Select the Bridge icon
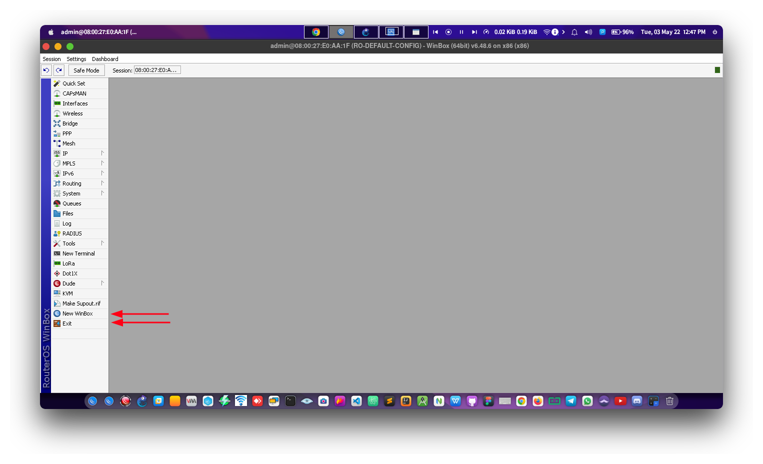The width and height of the screenshot is (763, 464). click(x=57, y=123)
